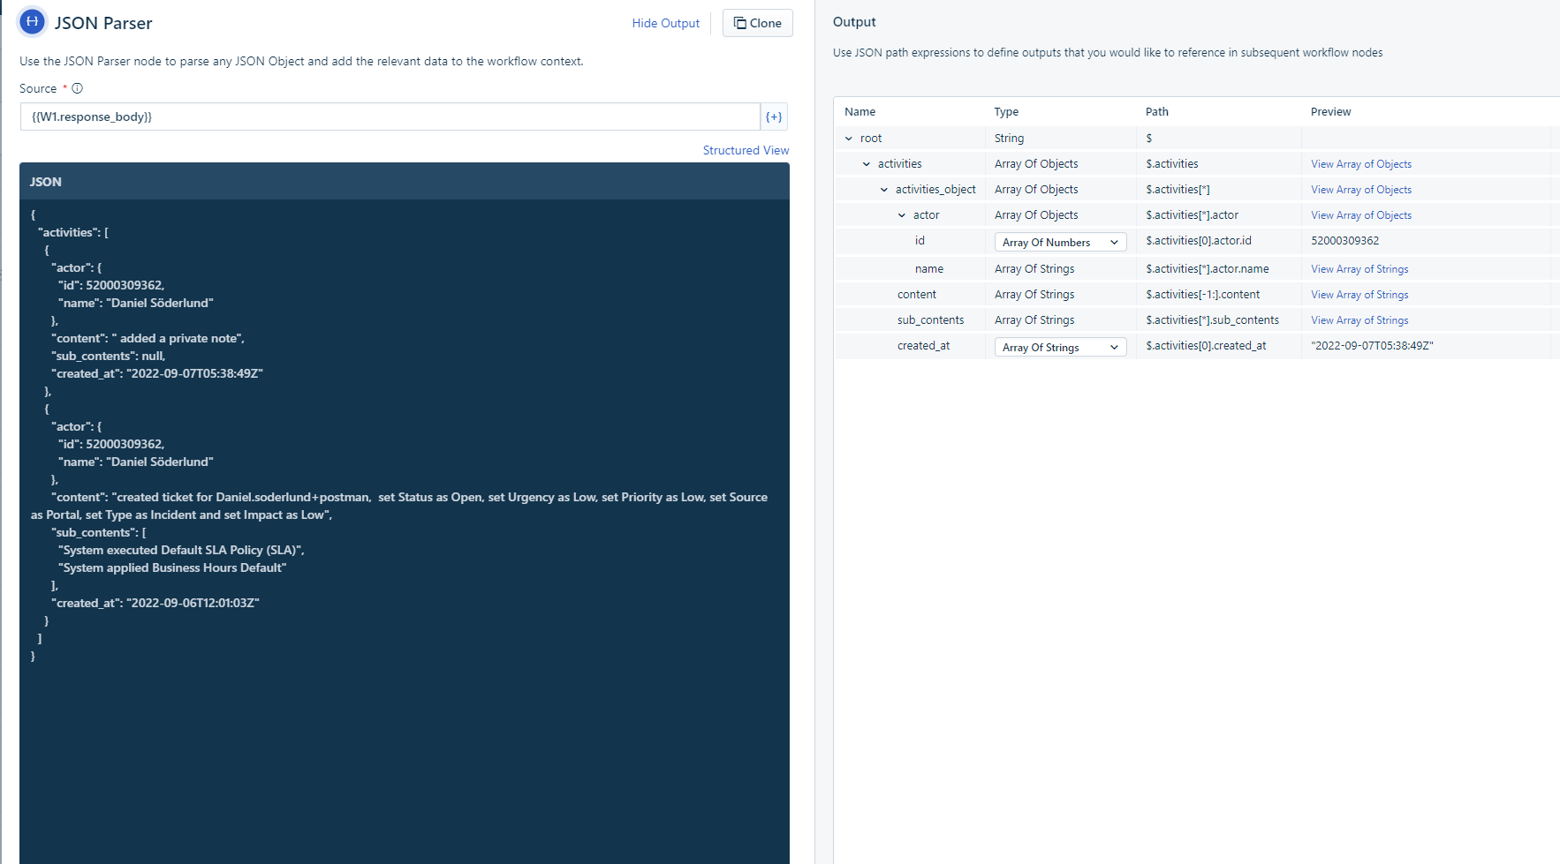
Task: Click the Type column header
Action: coord(1006,111)
